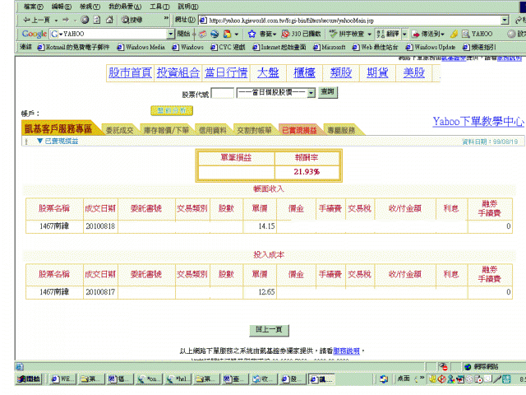526x395 pixels.
Task: Collapse the 已實現損益 triangle expander
Action: click(39, 142)
